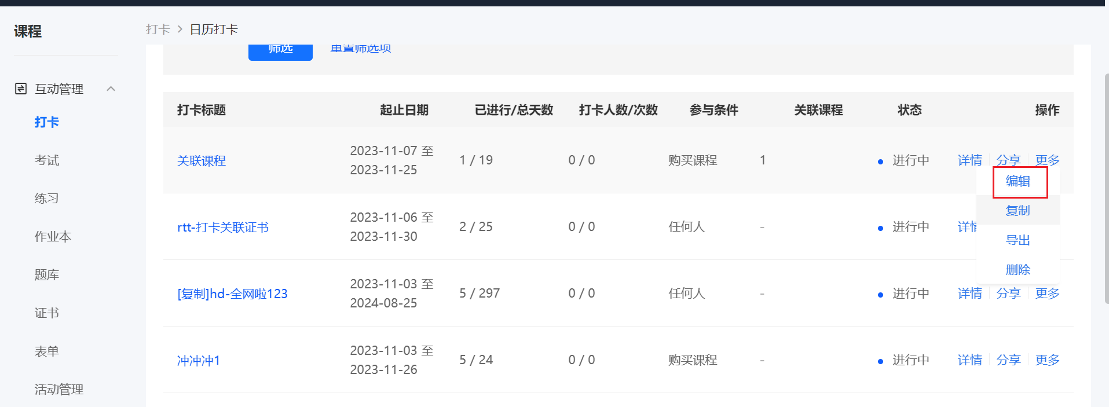Open [复制]hd-全网啦123 check-in link

coord(232,294)
